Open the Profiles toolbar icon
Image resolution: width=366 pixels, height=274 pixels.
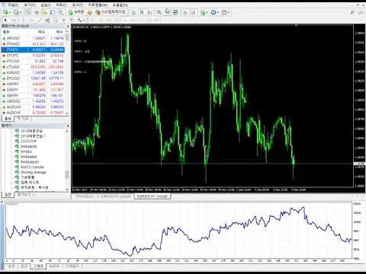point(18,12)
